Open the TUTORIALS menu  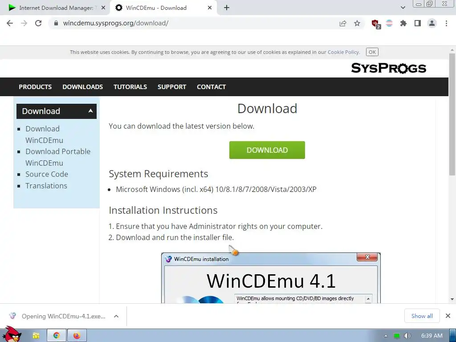click(130, 87)
